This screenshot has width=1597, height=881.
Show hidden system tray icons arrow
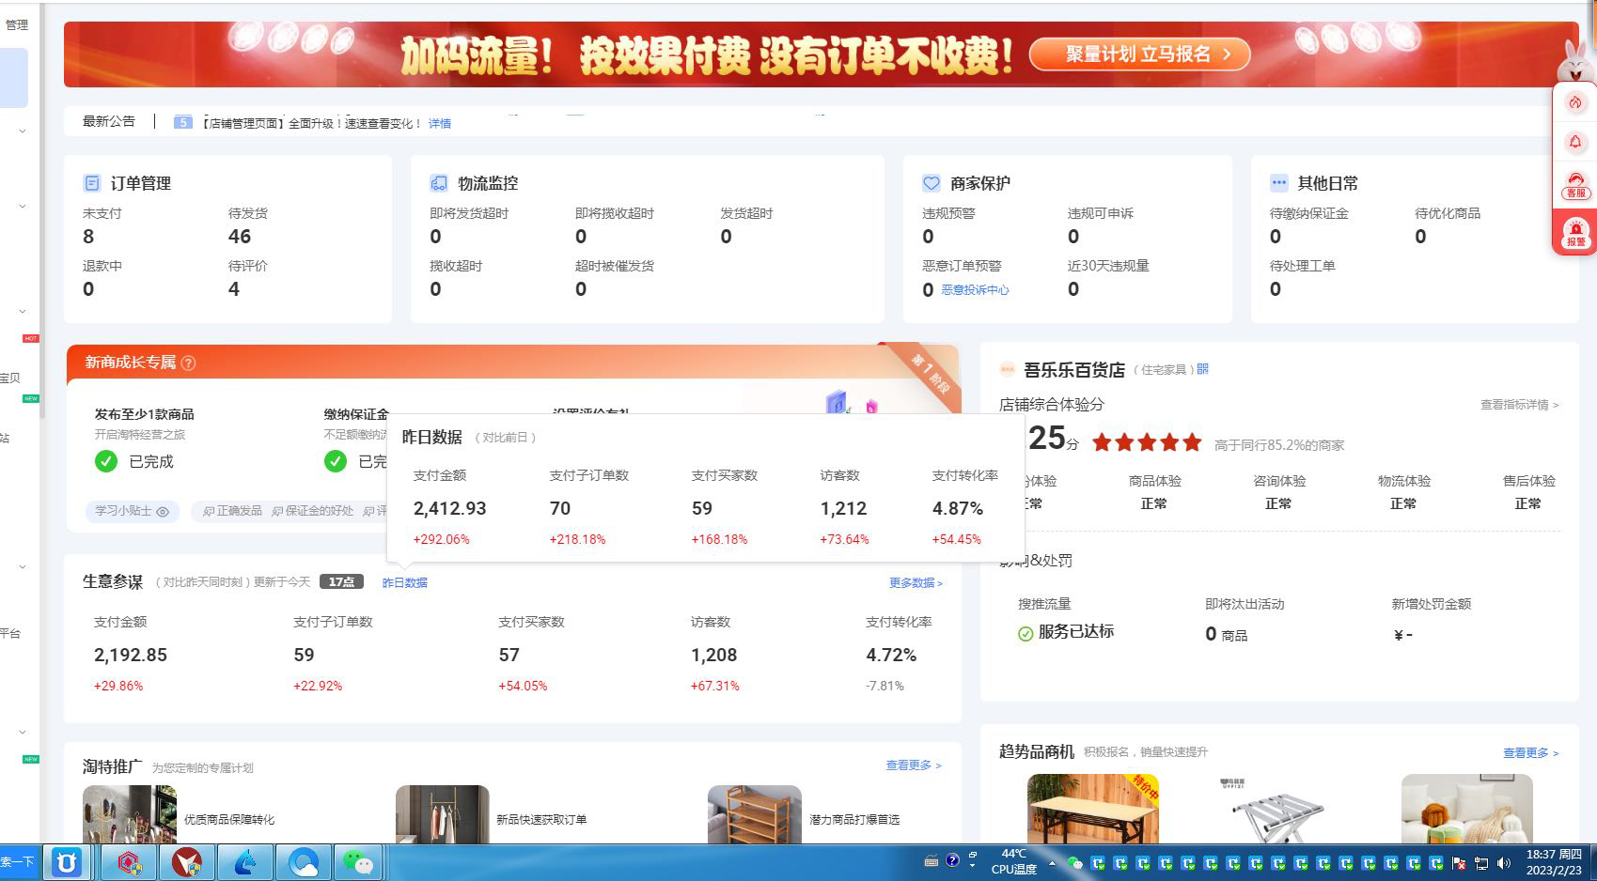tap(1052, 862)
